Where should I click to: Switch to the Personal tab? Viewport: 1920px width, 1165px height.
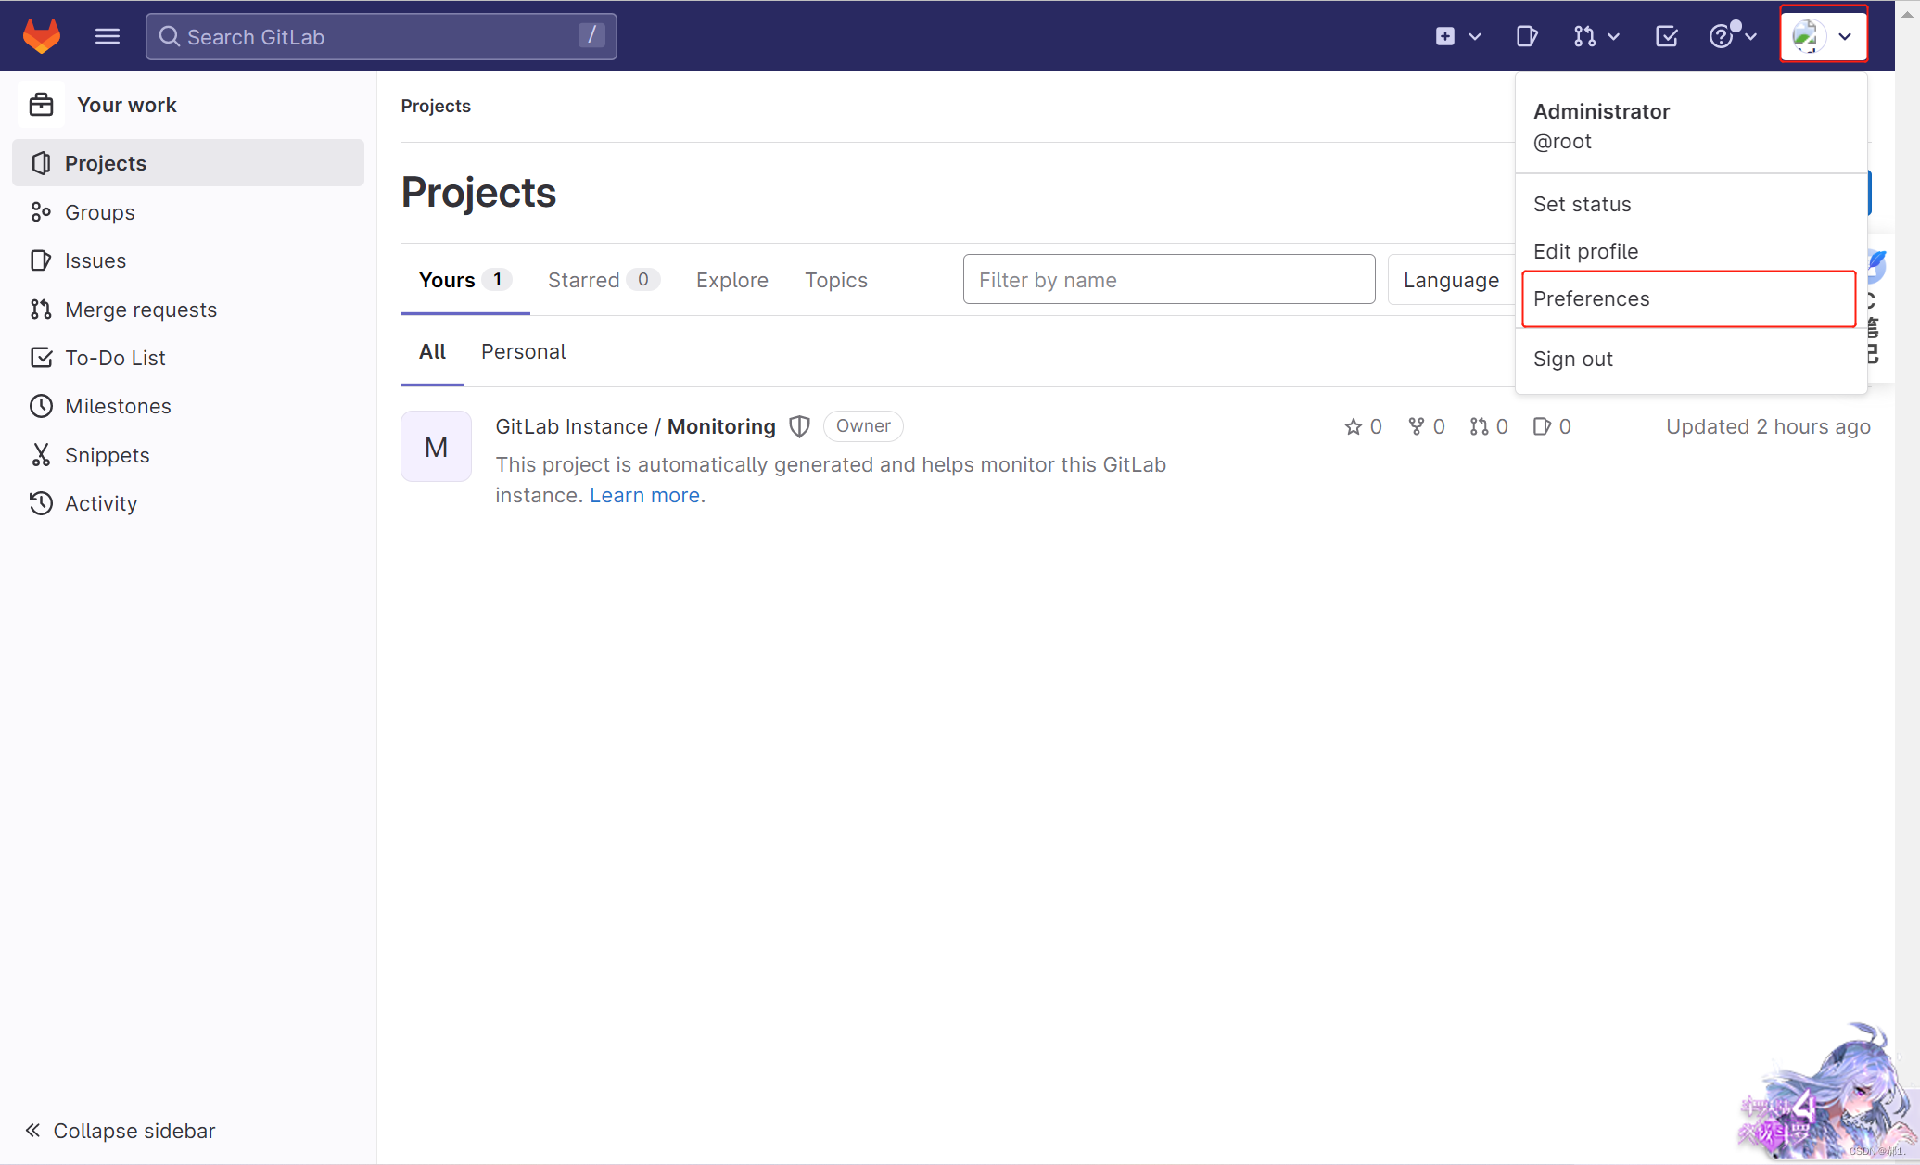click(x=523, y=351)
